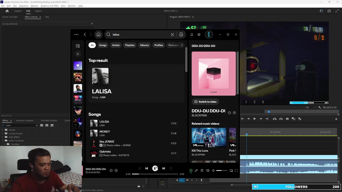Viewport: 342px width, 192px height.
Task: Open the Premiere Sequence menu
Action: (x=24, y=6)
